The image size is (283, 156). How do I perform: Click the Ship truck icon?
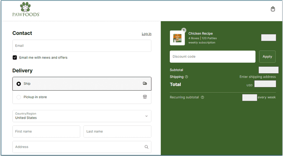point(145,83)
